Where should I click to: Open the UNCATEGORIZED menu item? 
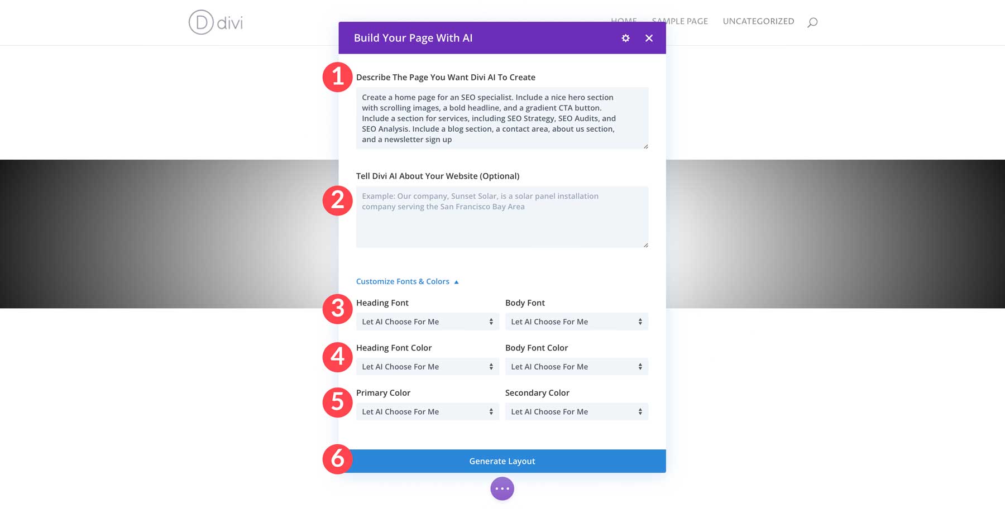[758, 21]
